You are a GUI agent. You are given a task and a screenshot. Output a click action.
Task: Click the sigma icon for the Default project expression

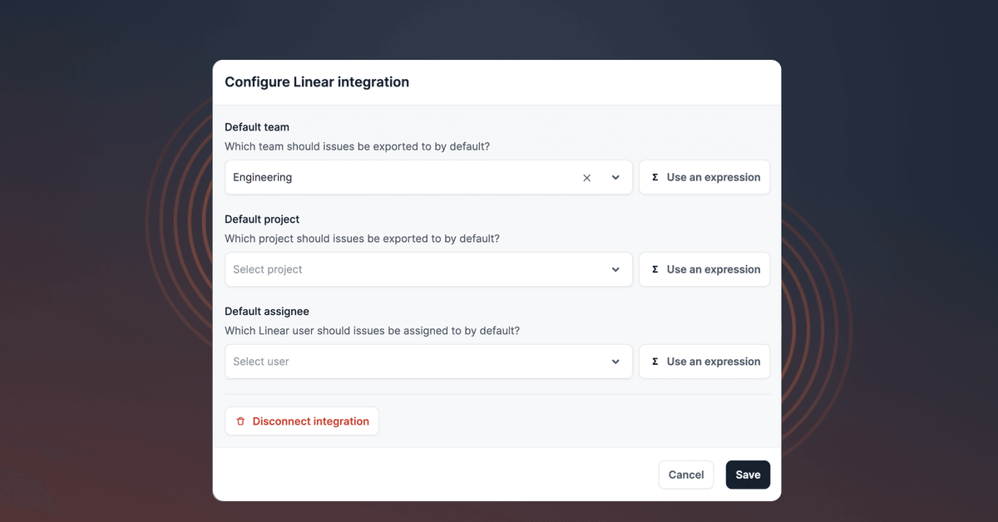click(x=655, y=269)
